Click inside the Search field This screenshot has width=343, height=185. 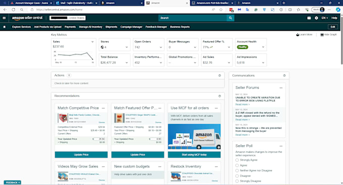pyautogui.click(x=193, y=18)
